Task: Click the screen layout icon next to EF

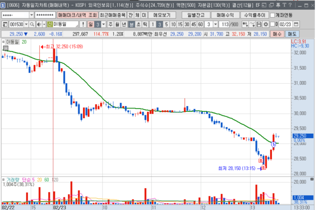Action: click(264, 5)
